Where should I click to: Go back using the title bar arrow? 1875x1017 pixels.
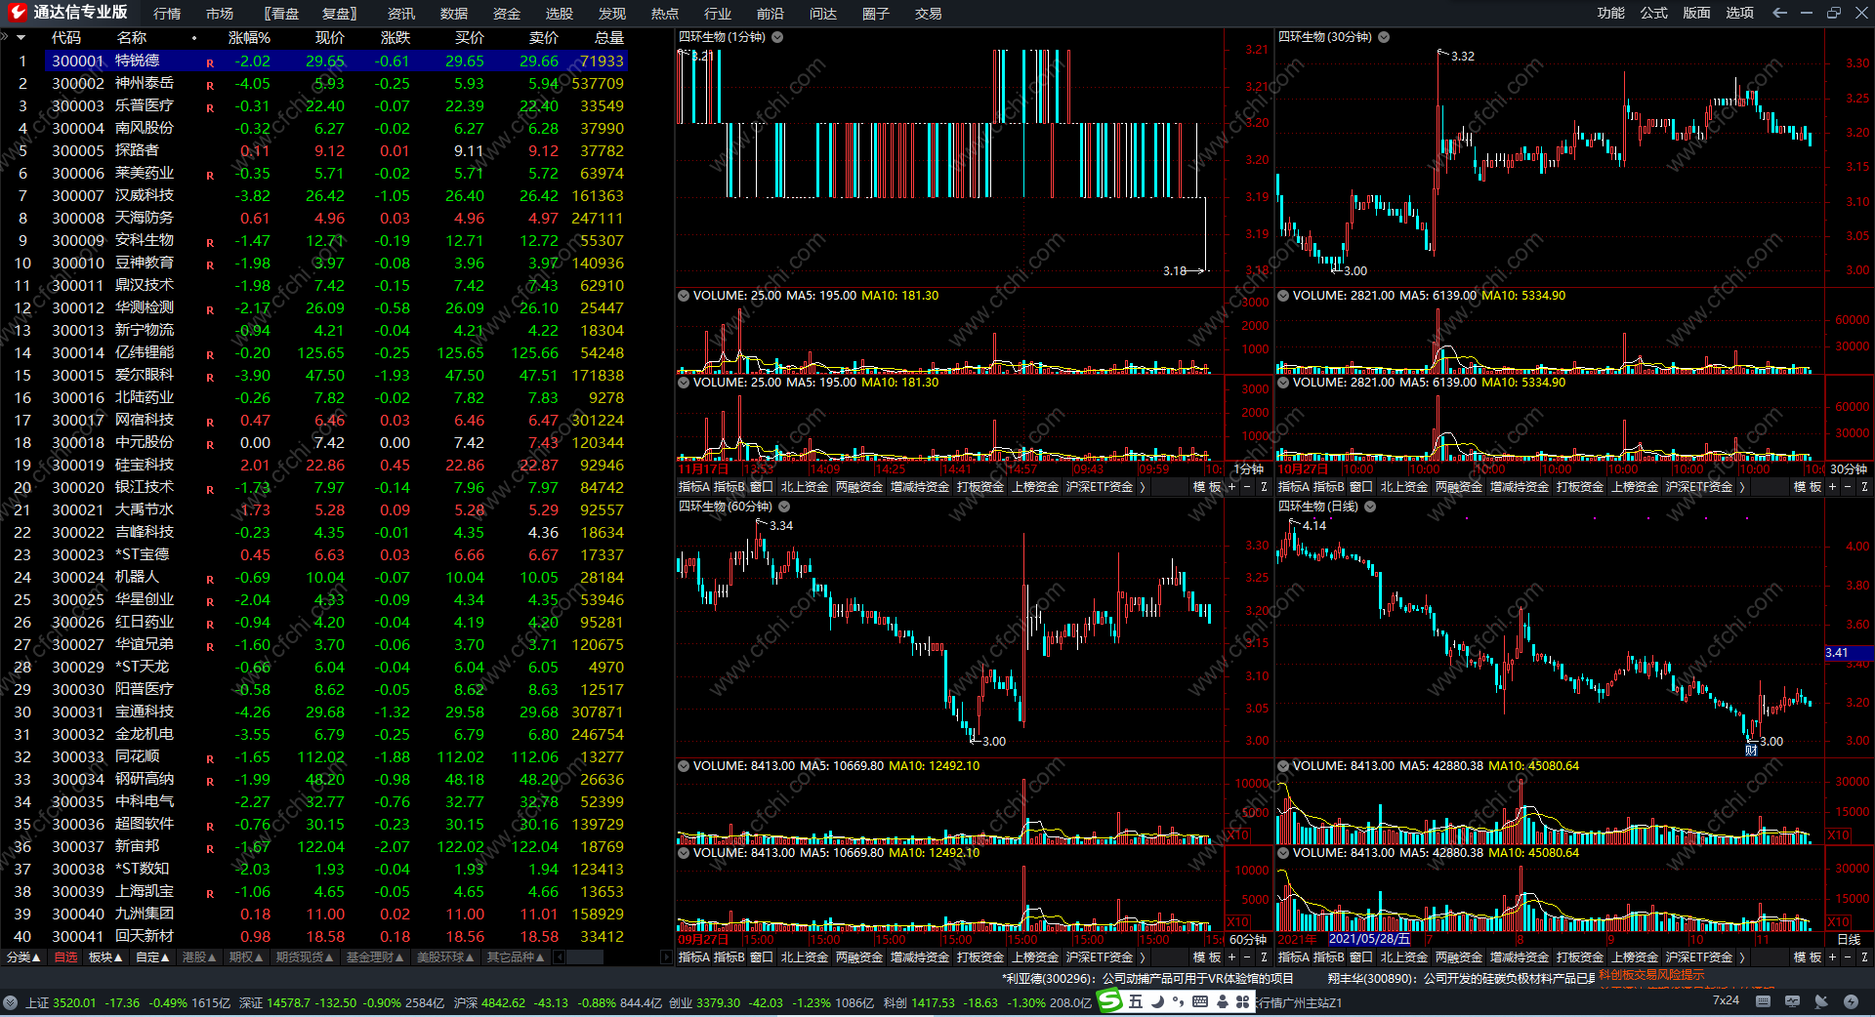click(x=1779, y=13)
